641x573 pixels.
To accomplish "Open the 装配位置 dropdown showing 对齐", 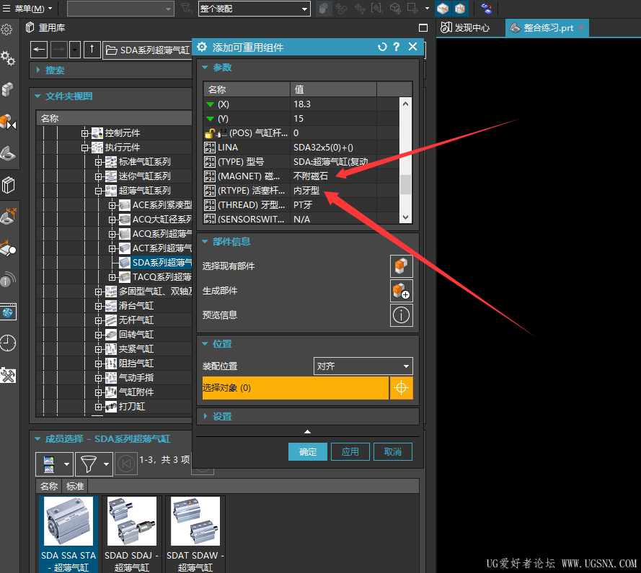I will coord(363,366).
